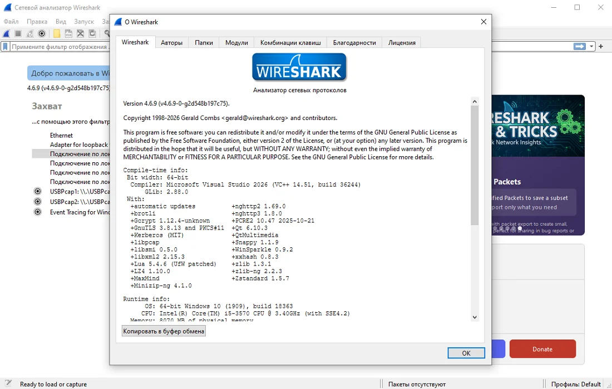Open the Вид menu
The width and height of the screenshot is (612, 389).
[x=61, y=22]
